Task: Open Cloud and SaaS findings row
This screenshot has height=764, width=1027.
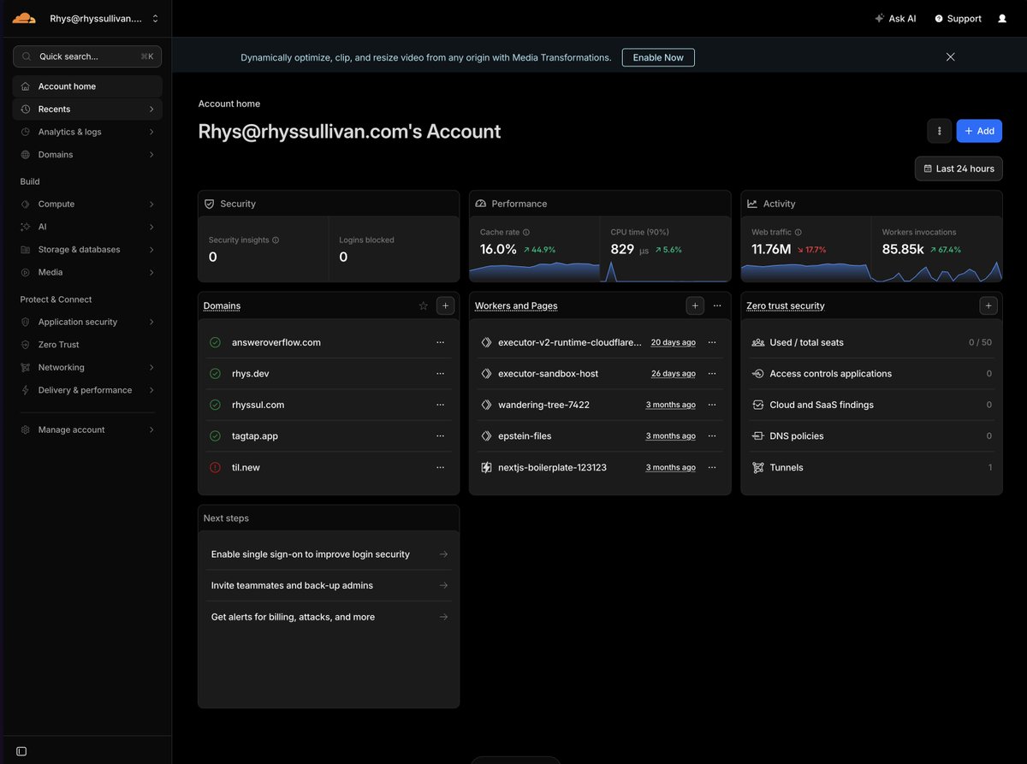Action: click(x=871, y=405)
